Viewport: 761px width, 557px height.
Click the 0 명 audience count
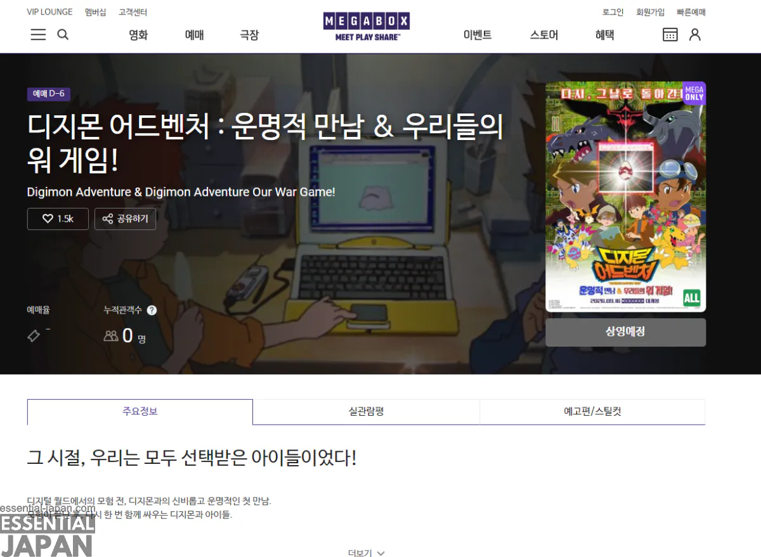tap(133, 336)
